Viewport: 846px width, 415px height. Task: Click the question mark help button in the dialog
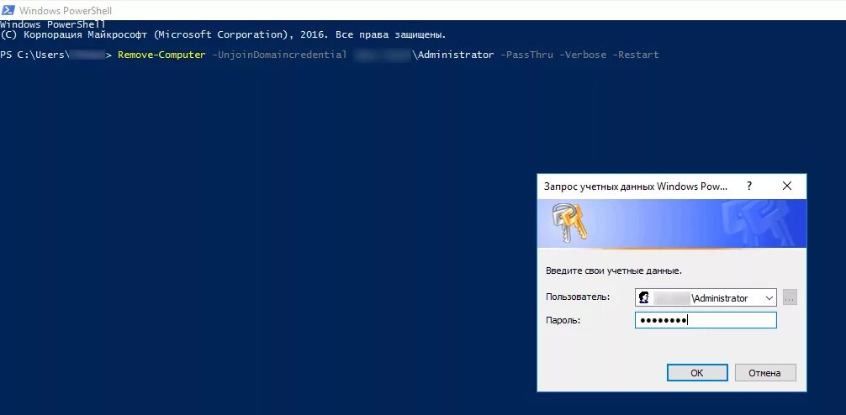tap(749, 186)
